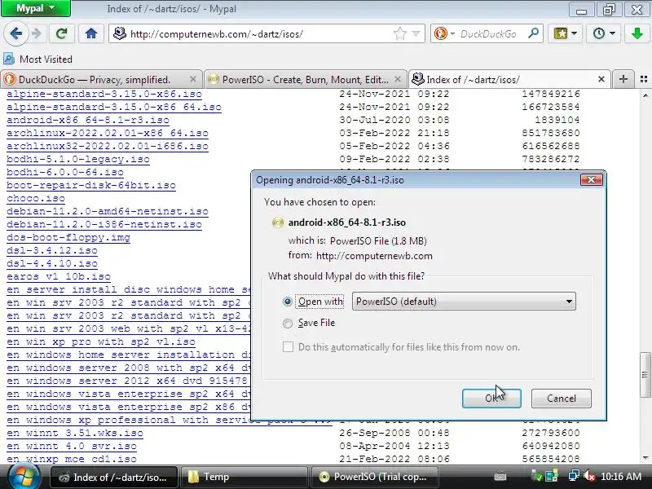Viewport: 652px width, 489px height.
Task: Click the Index of /~dartz taskbar button
Action: pyautogui.click(x=114, y=477)
